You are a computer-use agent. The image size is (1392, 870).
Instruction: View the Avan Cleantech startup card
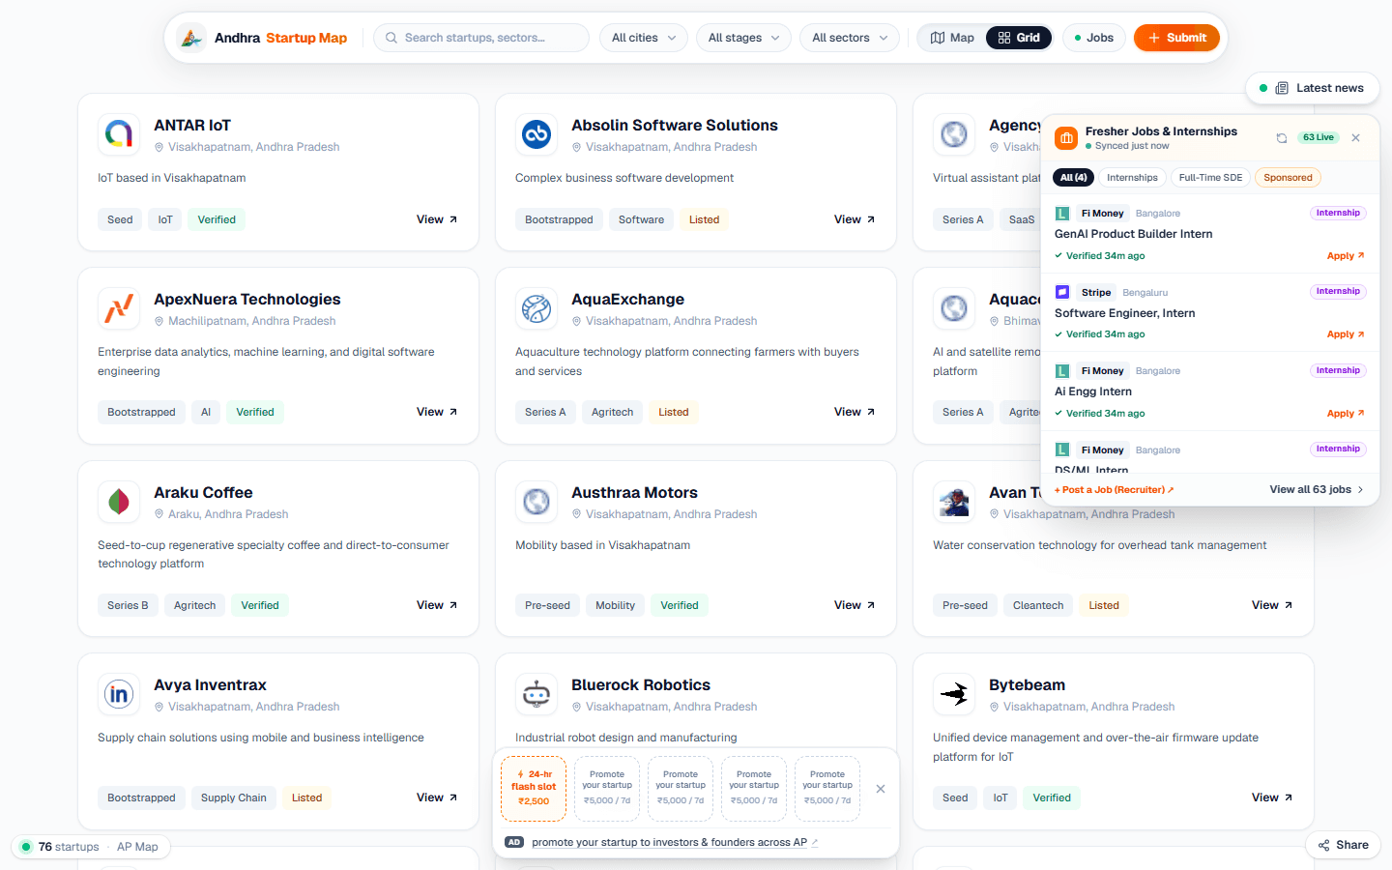pyautogui.click(x=1272, y=605)
